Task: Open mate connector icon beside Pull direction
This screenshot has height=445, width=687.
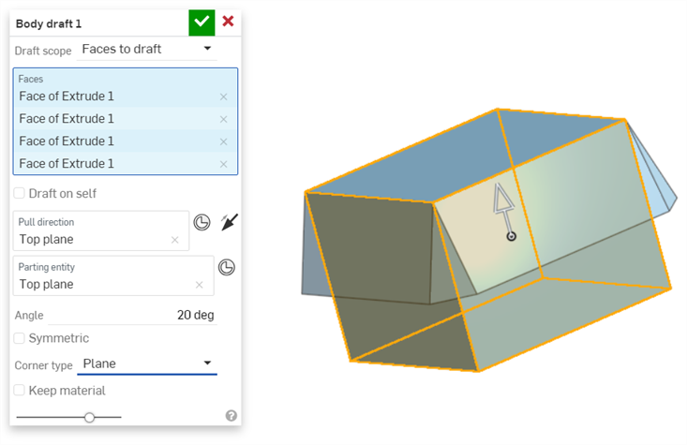Action: 202,223
